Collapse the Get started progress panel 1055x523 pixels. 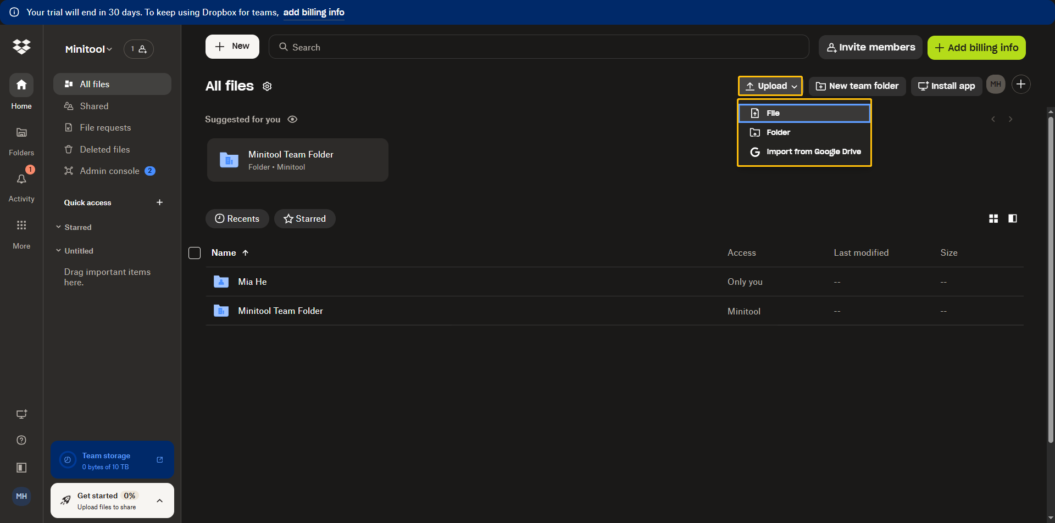[159, 500]
